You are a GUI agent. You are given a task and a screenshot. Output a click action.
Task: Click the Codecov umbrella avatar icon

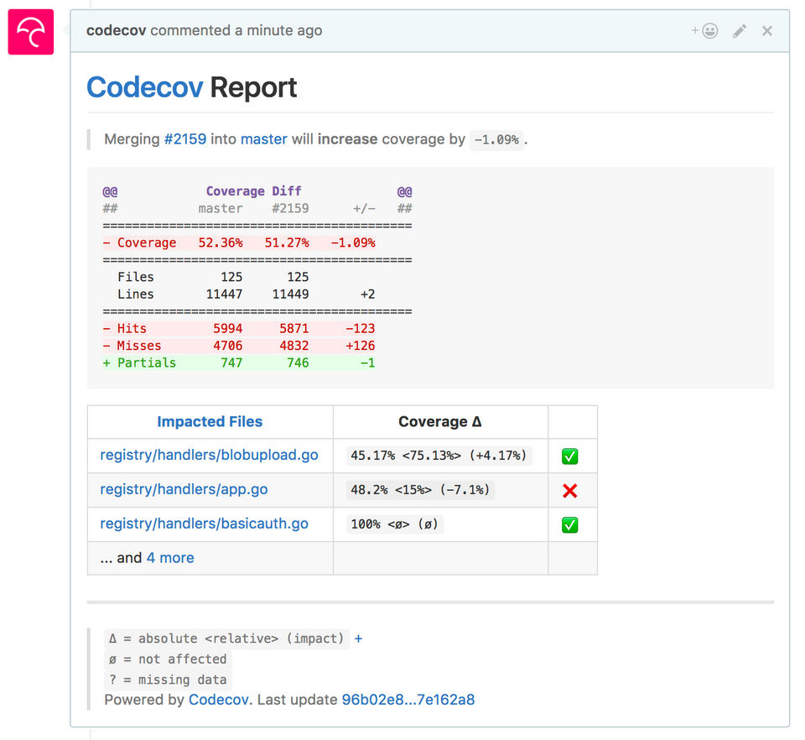point(31,32)
